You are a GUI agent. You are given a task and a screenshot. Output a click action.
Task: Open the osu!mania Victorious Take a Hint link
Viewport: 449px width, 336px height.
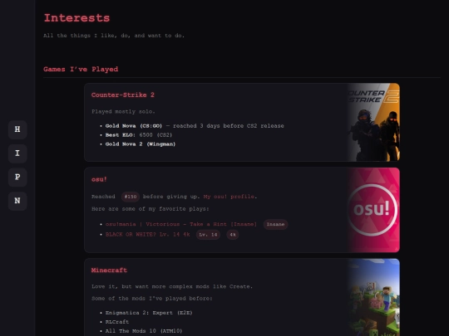click(181, 224)
